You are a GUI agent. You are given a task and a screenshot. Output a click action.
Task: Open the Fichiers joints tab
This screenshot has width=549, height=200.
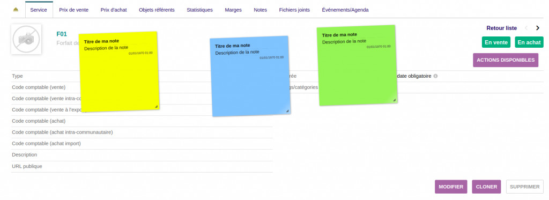coord(294,10)
